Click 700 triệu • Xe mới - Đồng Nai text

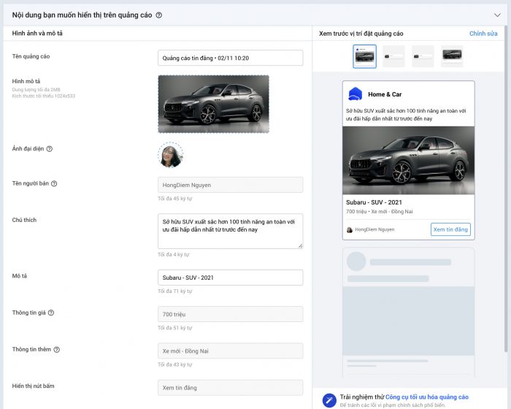(380, 212)
